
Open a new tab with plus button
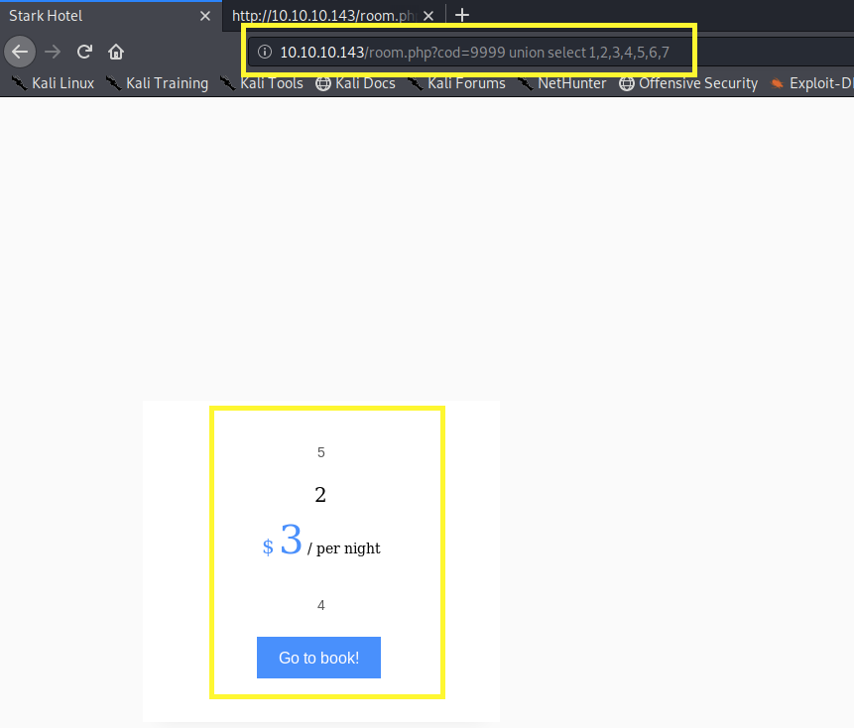[461, 15]
